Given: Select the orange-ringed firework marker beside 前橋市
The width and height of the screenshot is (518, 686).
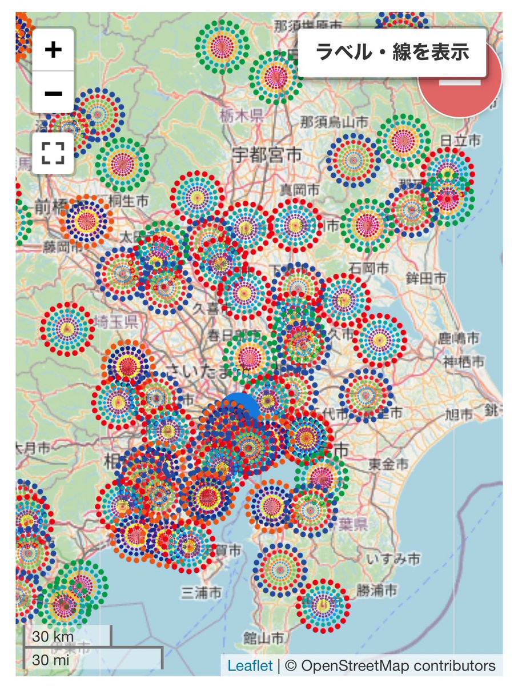Looking at the screenshot, I should (86, 221).
